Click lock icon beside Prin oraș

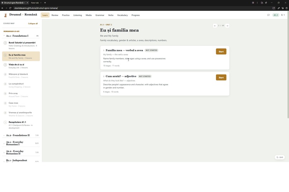tap(5, 94)
